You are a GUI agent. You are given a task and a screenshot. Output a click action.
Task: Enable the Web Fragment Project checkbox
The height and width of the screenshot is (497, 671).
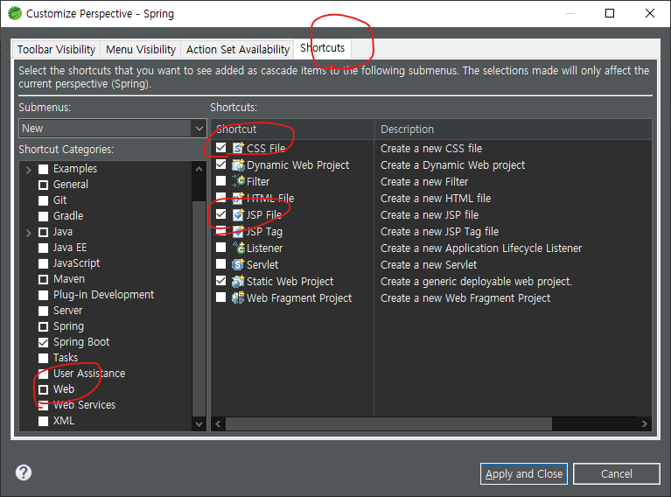[220, 297]
